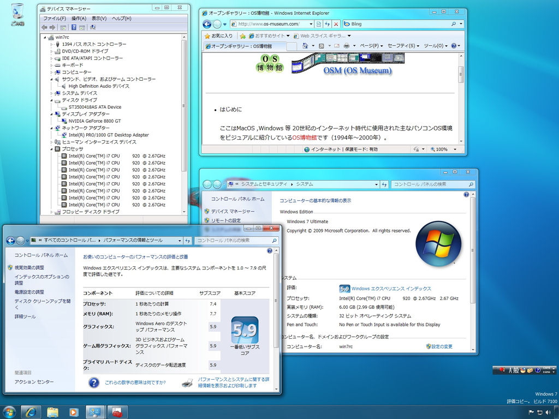Image resolution: width=559 pixels, height=419 pixels.
Task: Collapse ディスプレイ アダプター node
Action: tap(52, 115)
